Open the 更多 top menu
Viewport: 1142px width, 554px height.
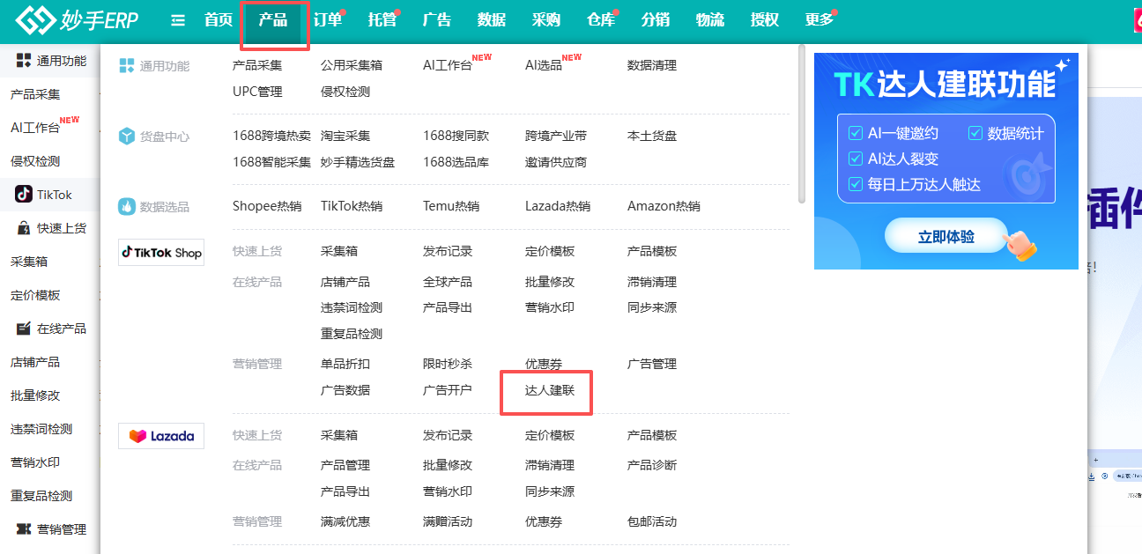[x=819, y=20]
